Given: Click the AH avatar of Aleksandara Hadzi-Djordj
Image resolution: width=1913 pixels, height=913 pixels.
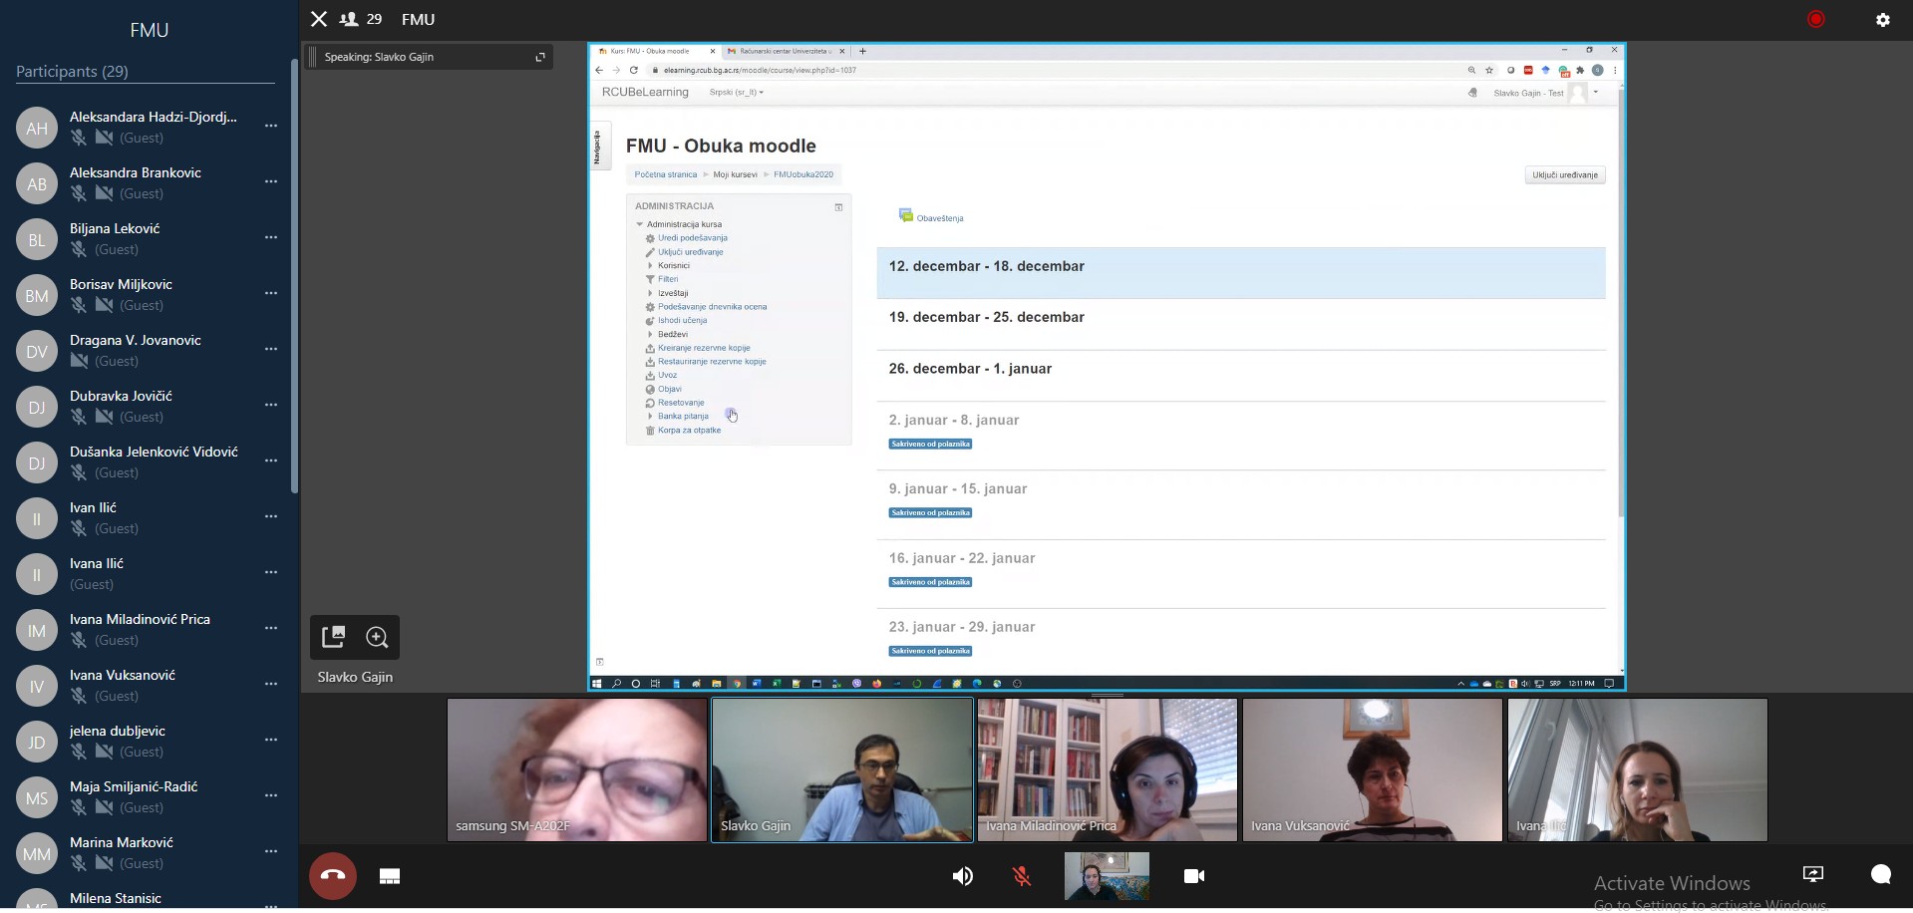Looking at the screenshot, I should point(37,128).
